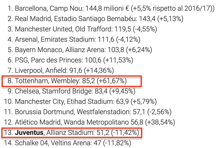
Task: Click the bold Juventus team name
Action: [29, 132]
